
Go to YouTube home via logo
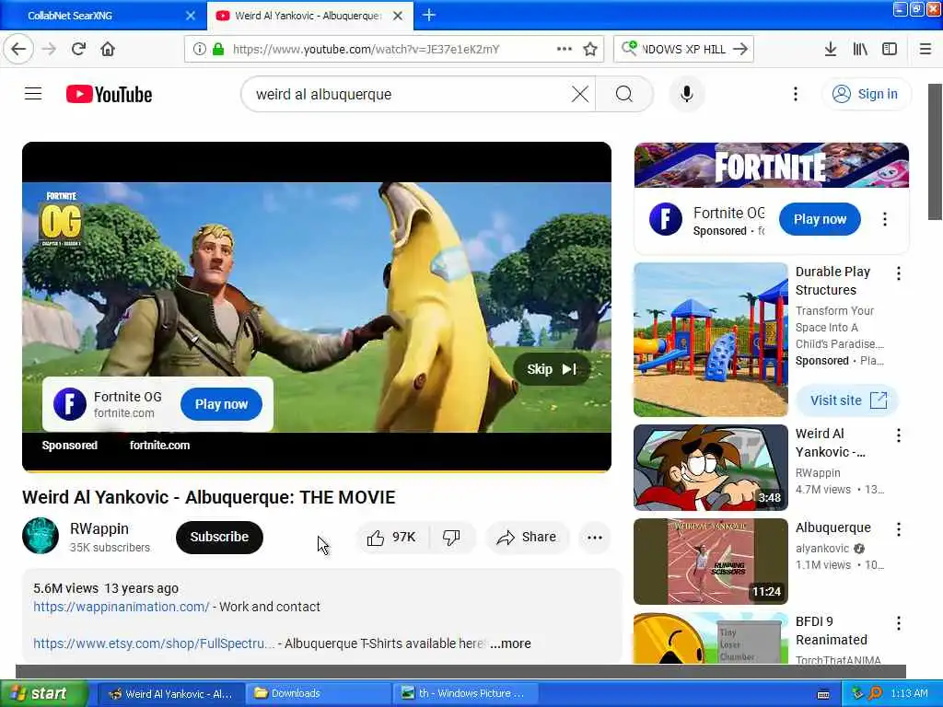[x=109, y=95]
